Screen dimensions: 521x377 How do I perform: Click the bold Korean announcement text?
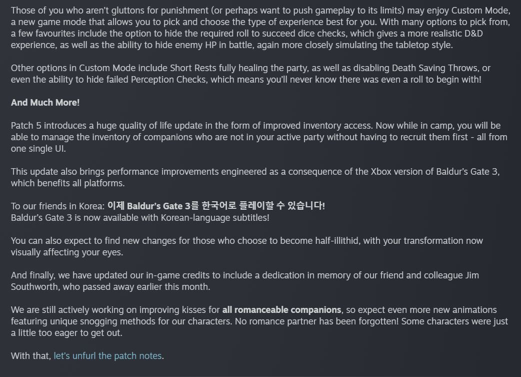[216, 206]
